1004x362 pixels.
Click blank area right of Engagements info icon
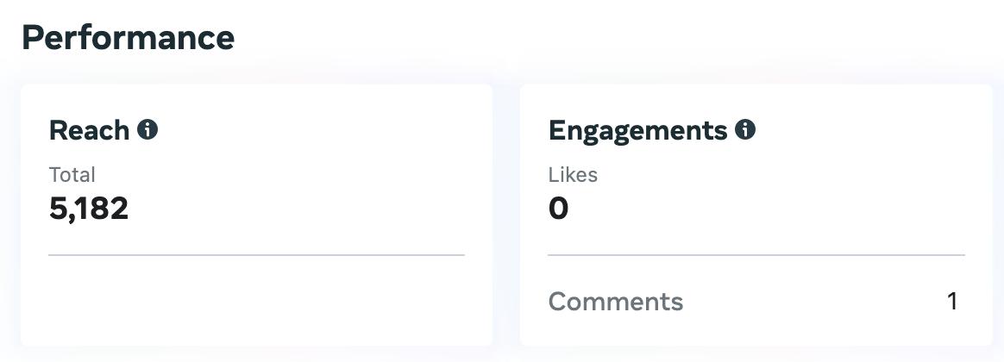point(863,130)
